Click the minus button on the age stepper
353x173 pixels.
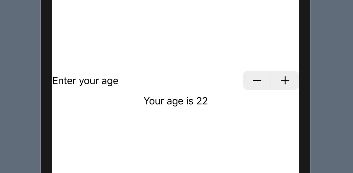pos(257,80)
